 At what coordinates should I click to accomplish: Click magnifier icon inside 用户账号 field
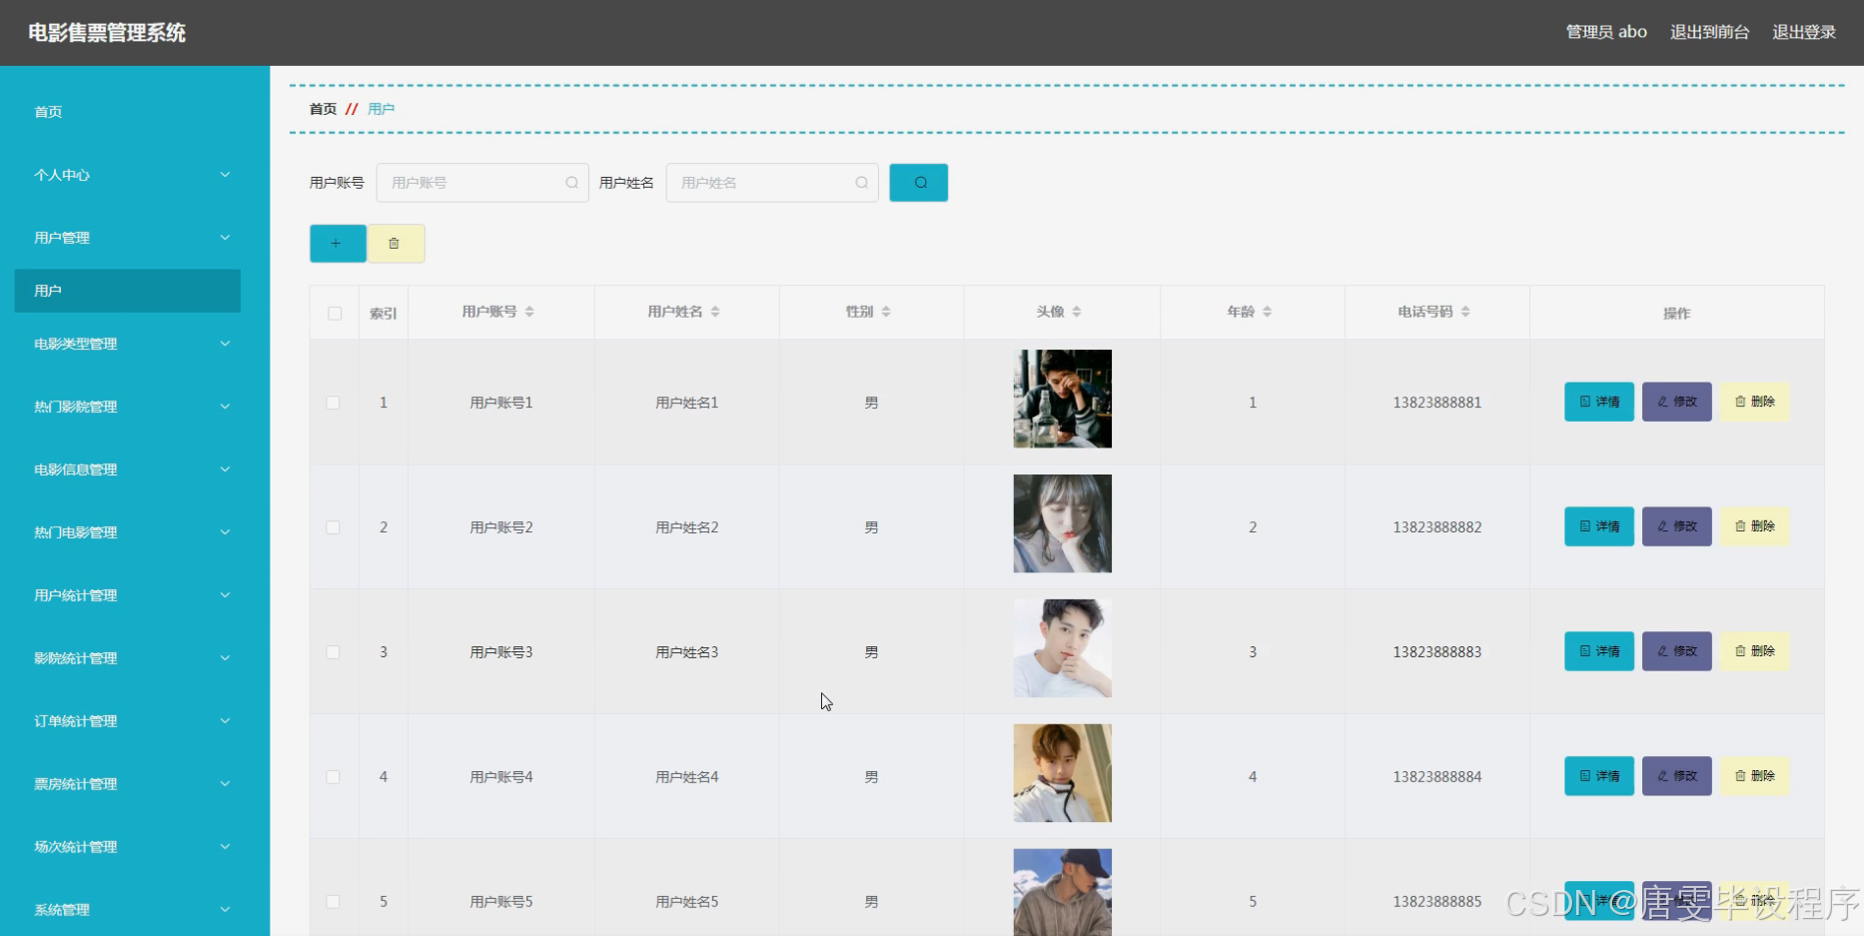[x=571, y=183]
